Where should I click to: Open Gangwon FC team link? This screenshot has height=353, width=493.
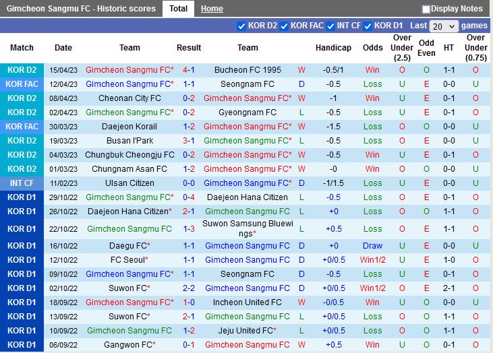coord(129,344)
